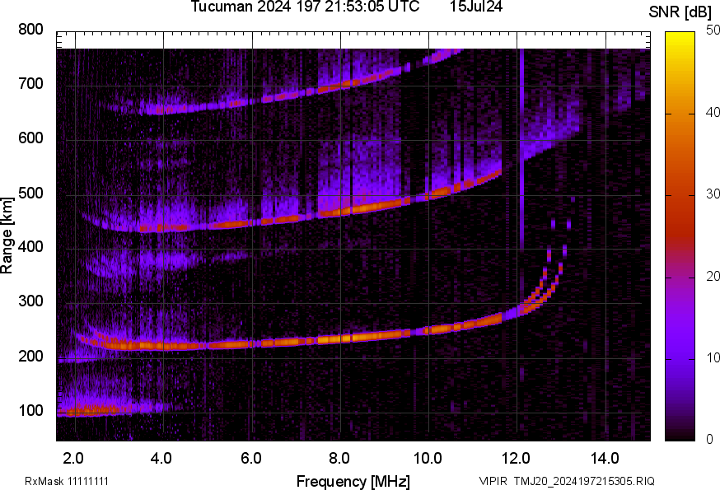Click range tick label 800
The image size is (720, 490).
click(x=30, y=30)
